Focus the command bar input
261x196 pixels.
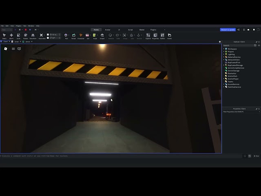(121, 156)
